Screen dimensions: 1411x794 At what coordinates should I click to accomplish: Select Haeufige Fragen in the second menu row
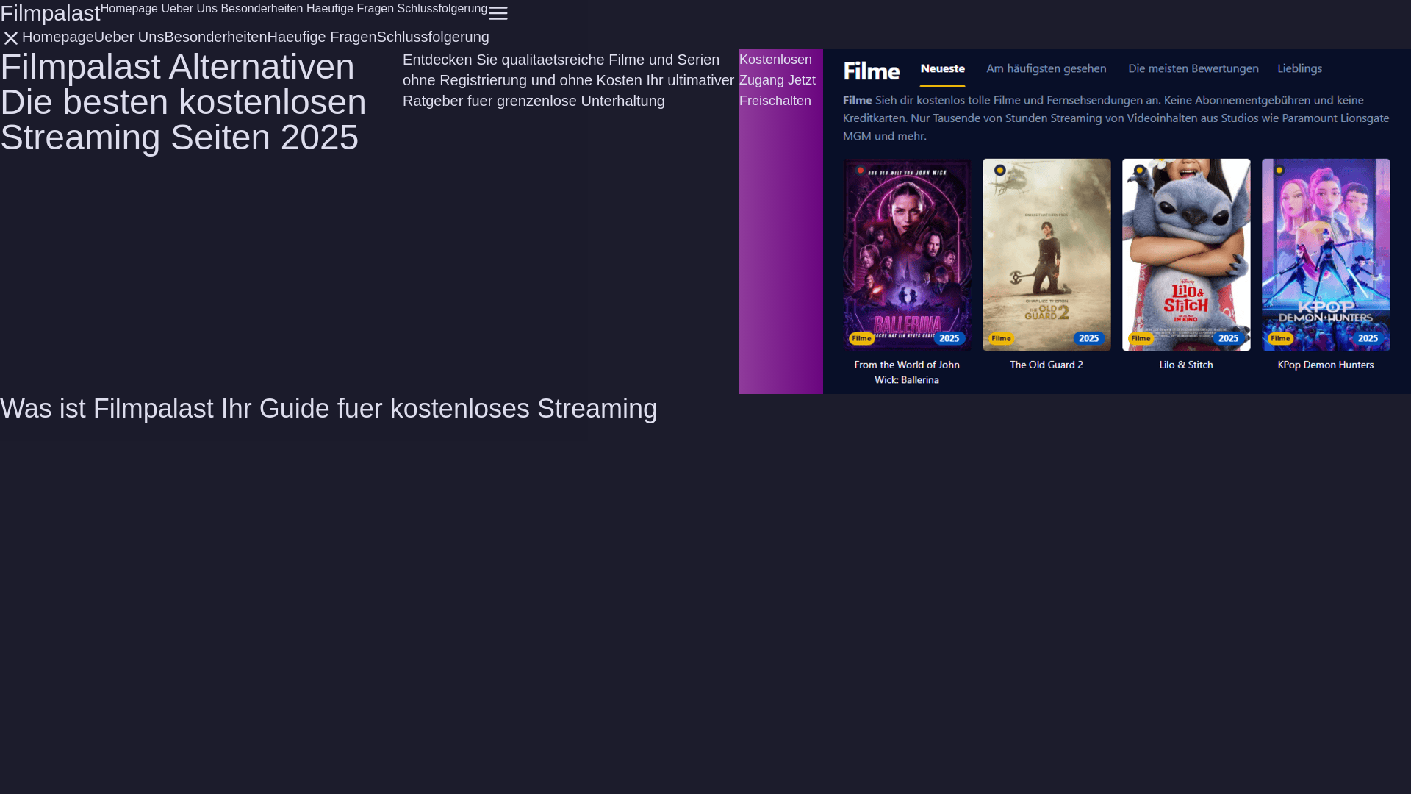(322, 37)
